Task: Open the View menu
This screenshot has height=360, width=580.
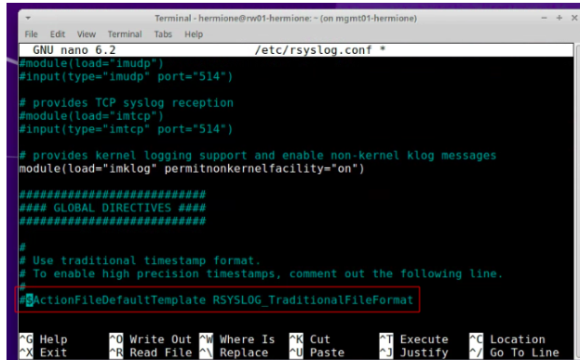Action: [87, 34]
